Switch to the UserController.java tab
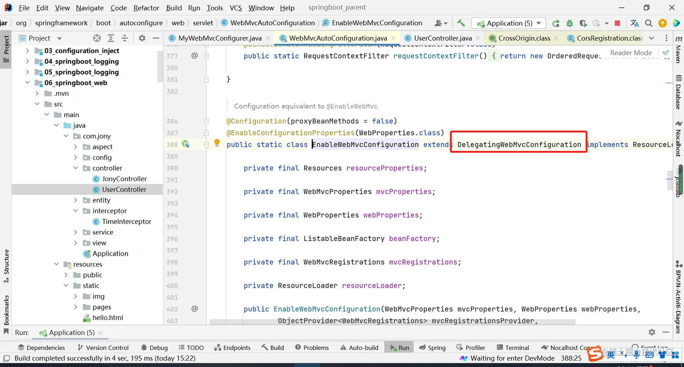The width and height of the screenshot is (684, 367). pyautogui.click(x=442, y=38)
